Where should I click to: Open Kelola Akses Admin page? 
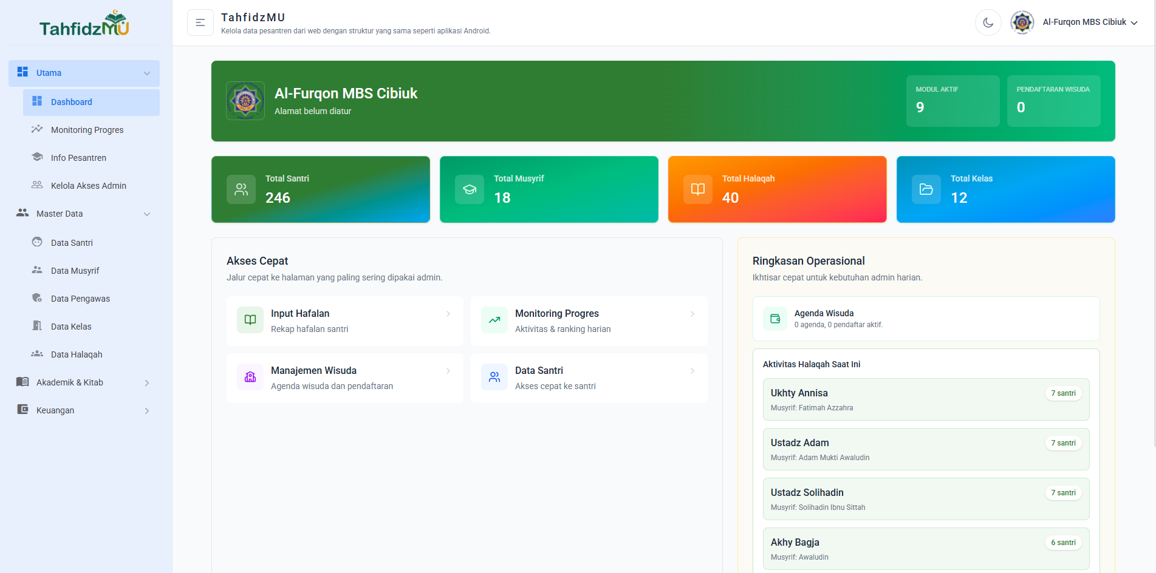[91, 186]
